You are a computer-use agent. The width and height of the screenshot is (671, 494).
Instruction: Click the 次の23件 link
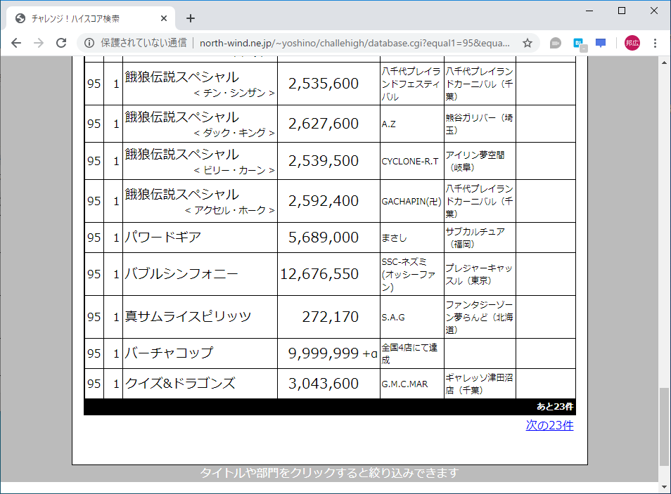point(548,425)
